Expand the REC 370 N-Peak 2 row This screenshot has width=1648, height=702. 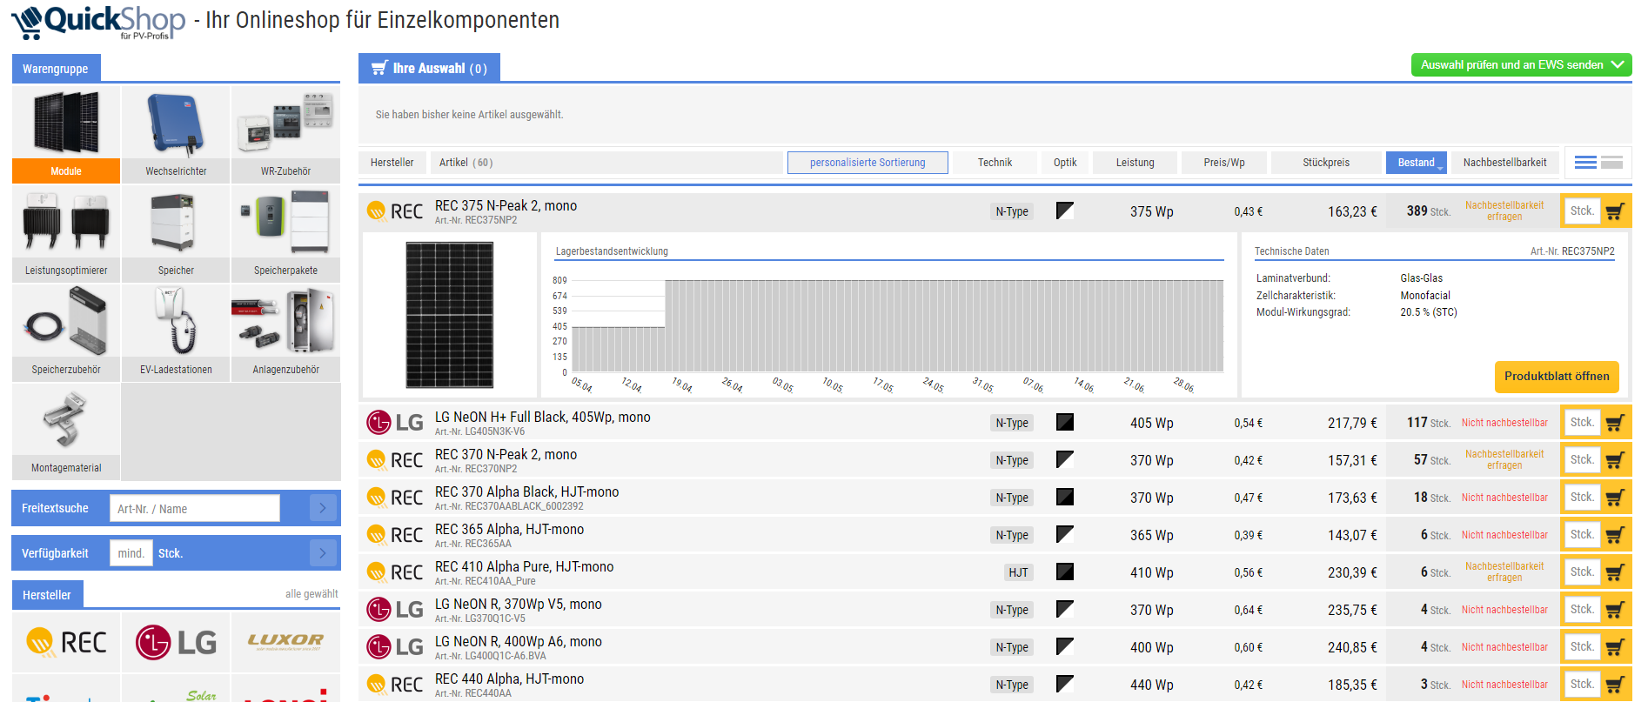[x=506, y=455]
